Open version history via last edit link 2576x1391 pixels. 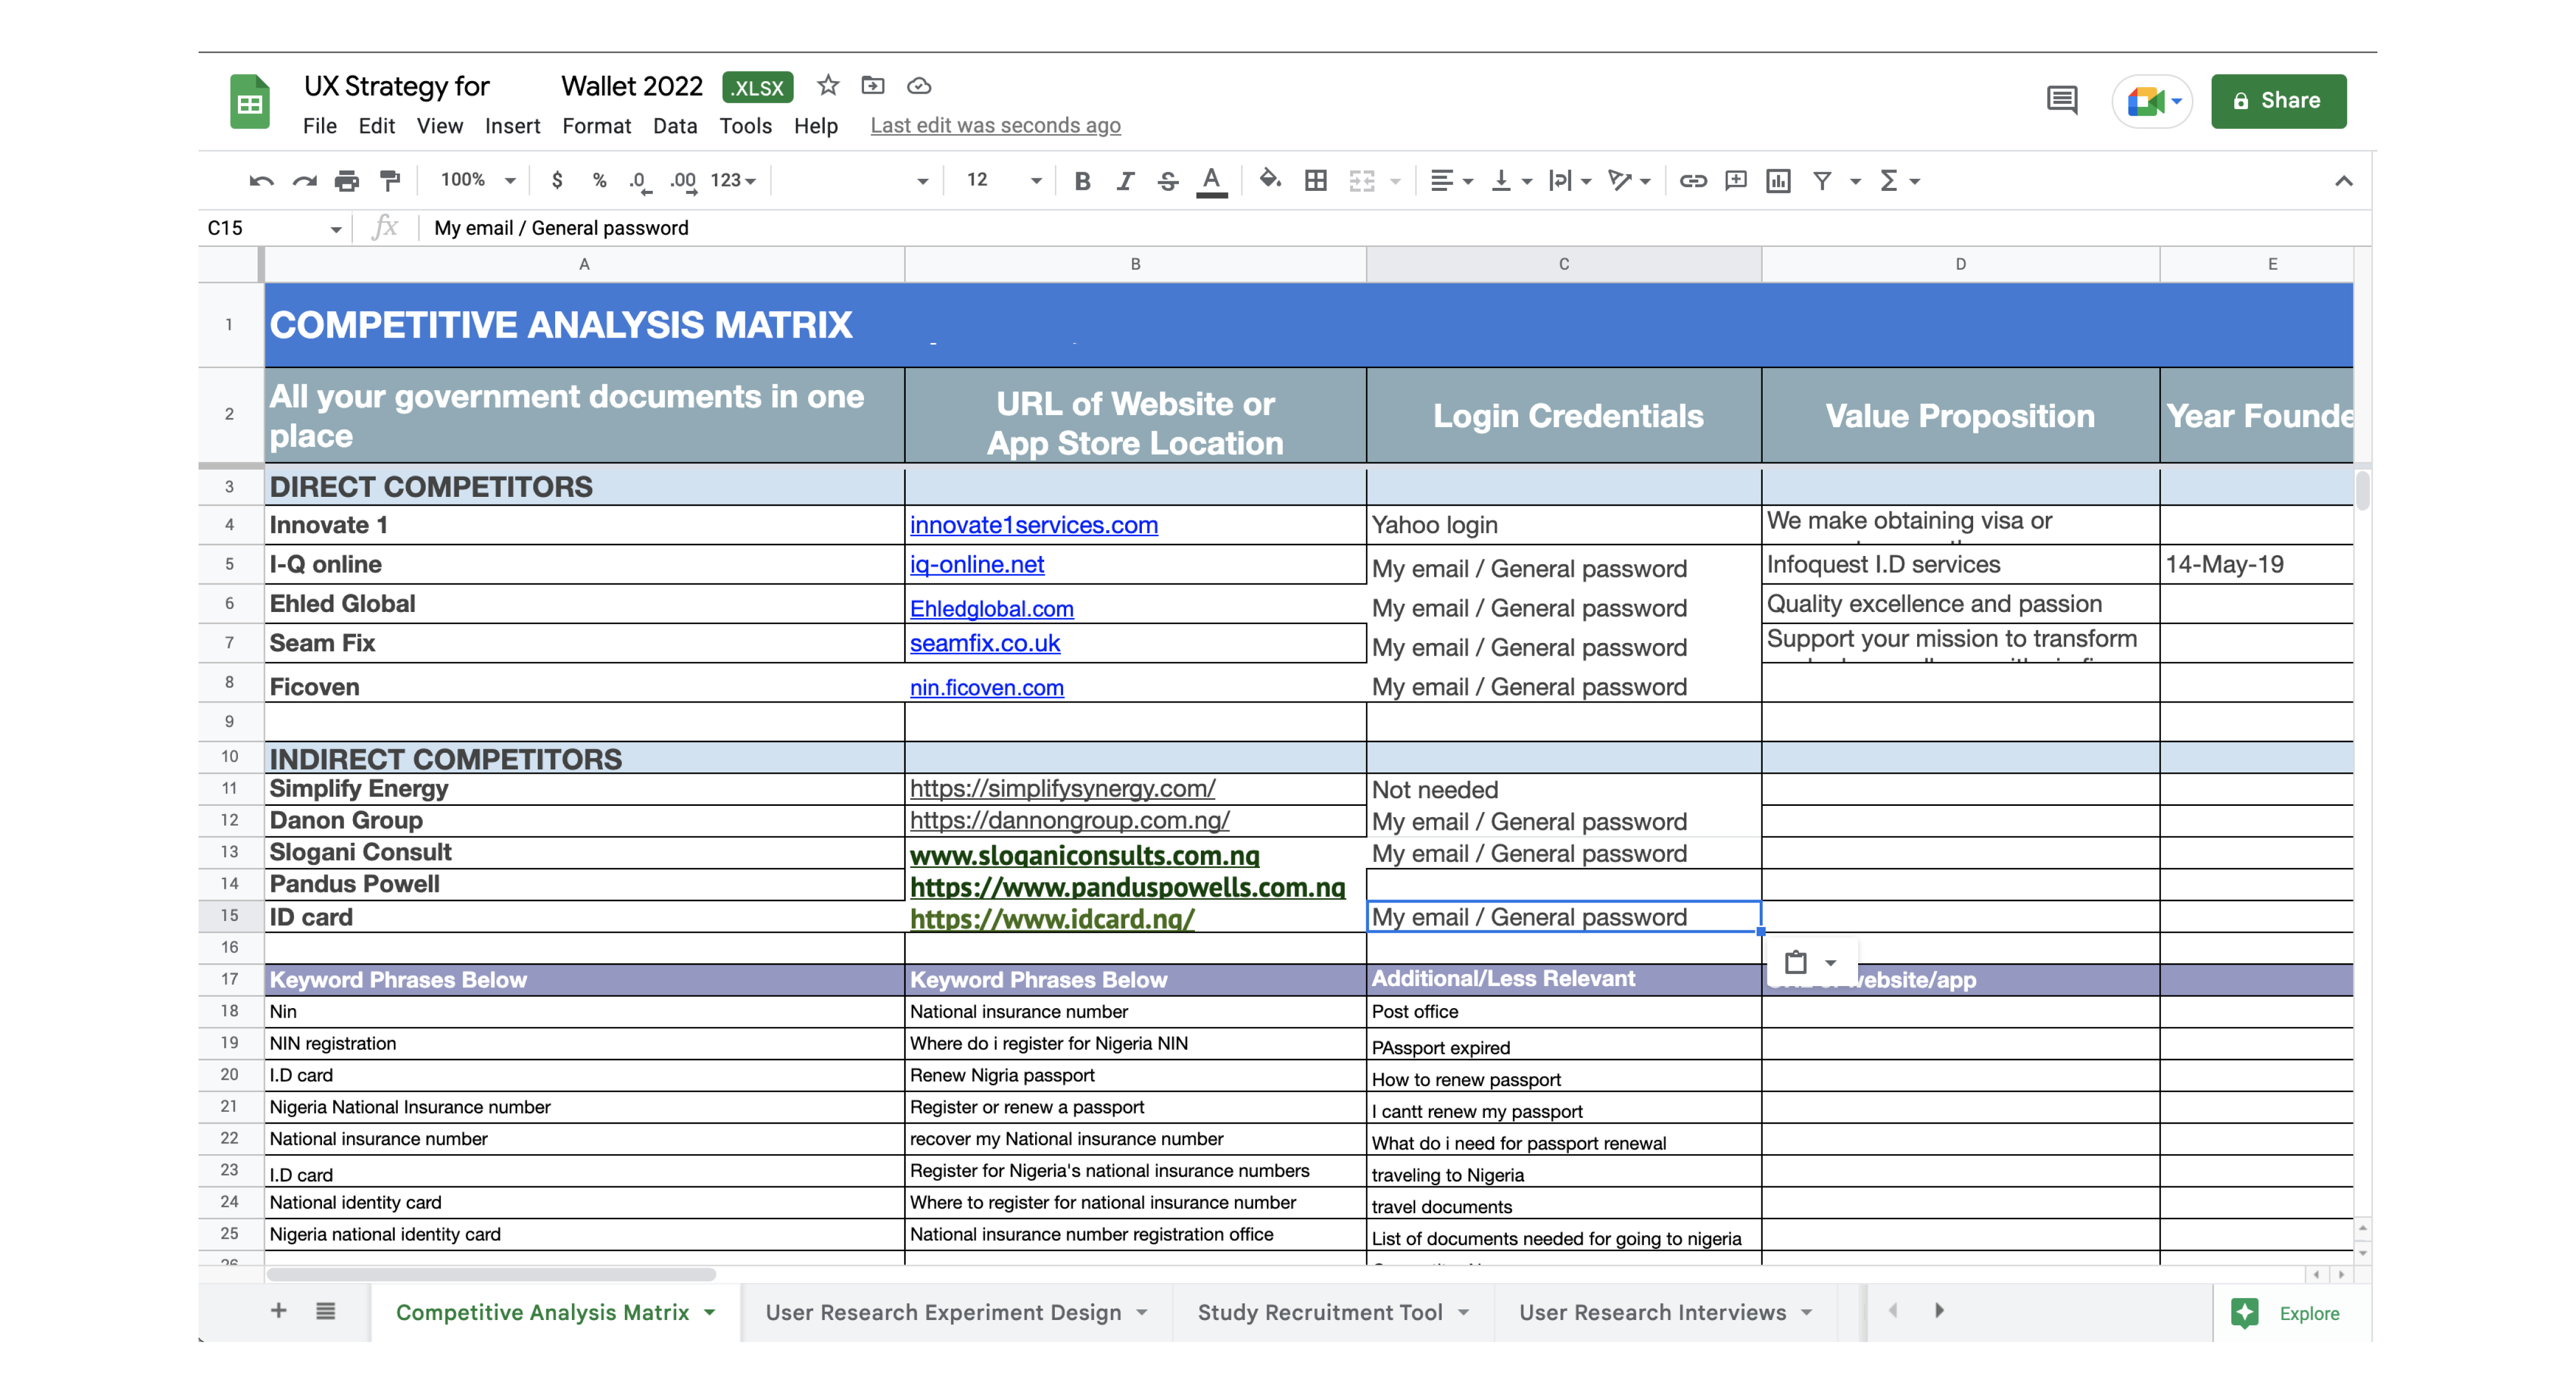coord(995,126)
